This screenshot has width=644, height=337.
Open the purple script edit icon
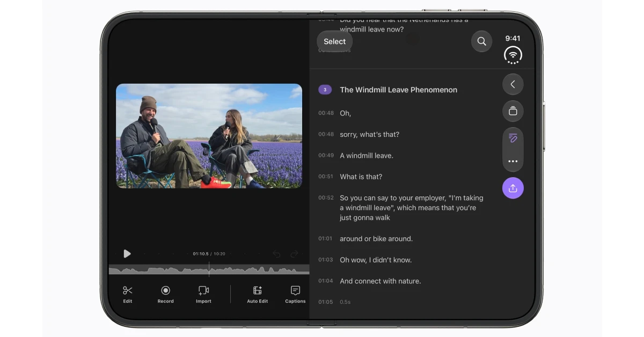pos(513,138)
